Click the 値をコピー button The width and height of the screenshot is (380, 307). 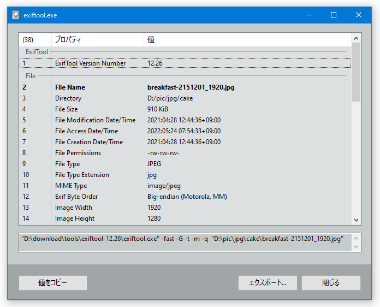pos(53,283)
